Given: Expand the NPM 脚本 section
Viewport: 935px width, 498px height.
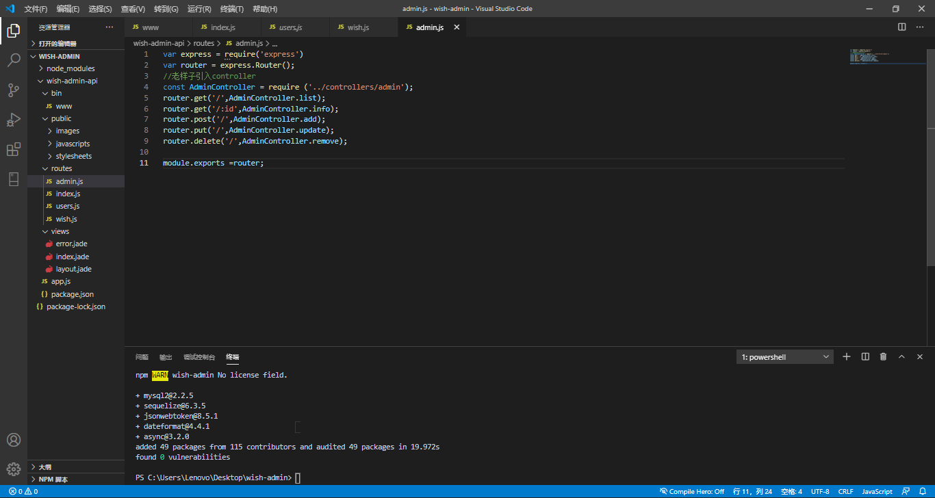Looking at the screenshot, I should pos(76,479).
